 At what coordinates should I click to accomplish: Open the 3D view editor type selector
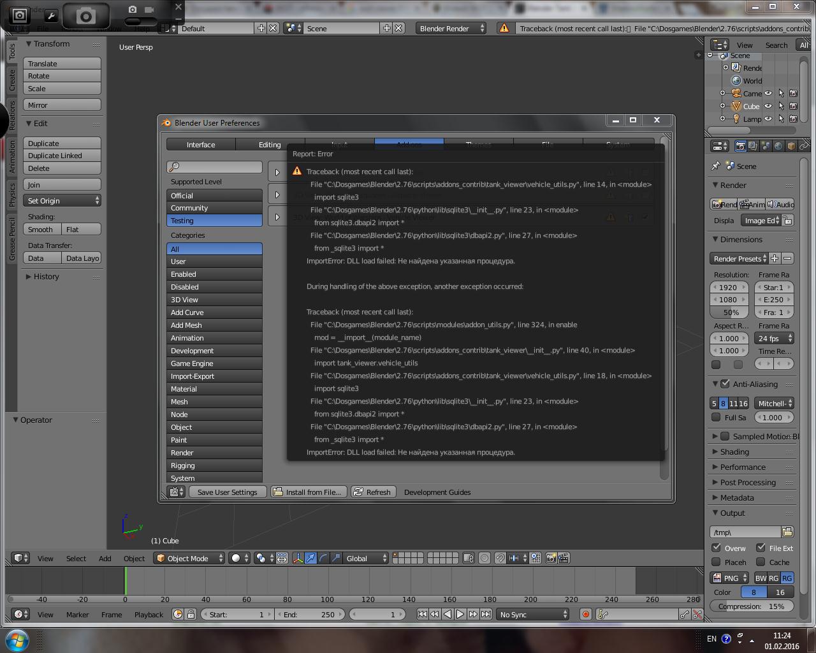(x=21, y=558)
